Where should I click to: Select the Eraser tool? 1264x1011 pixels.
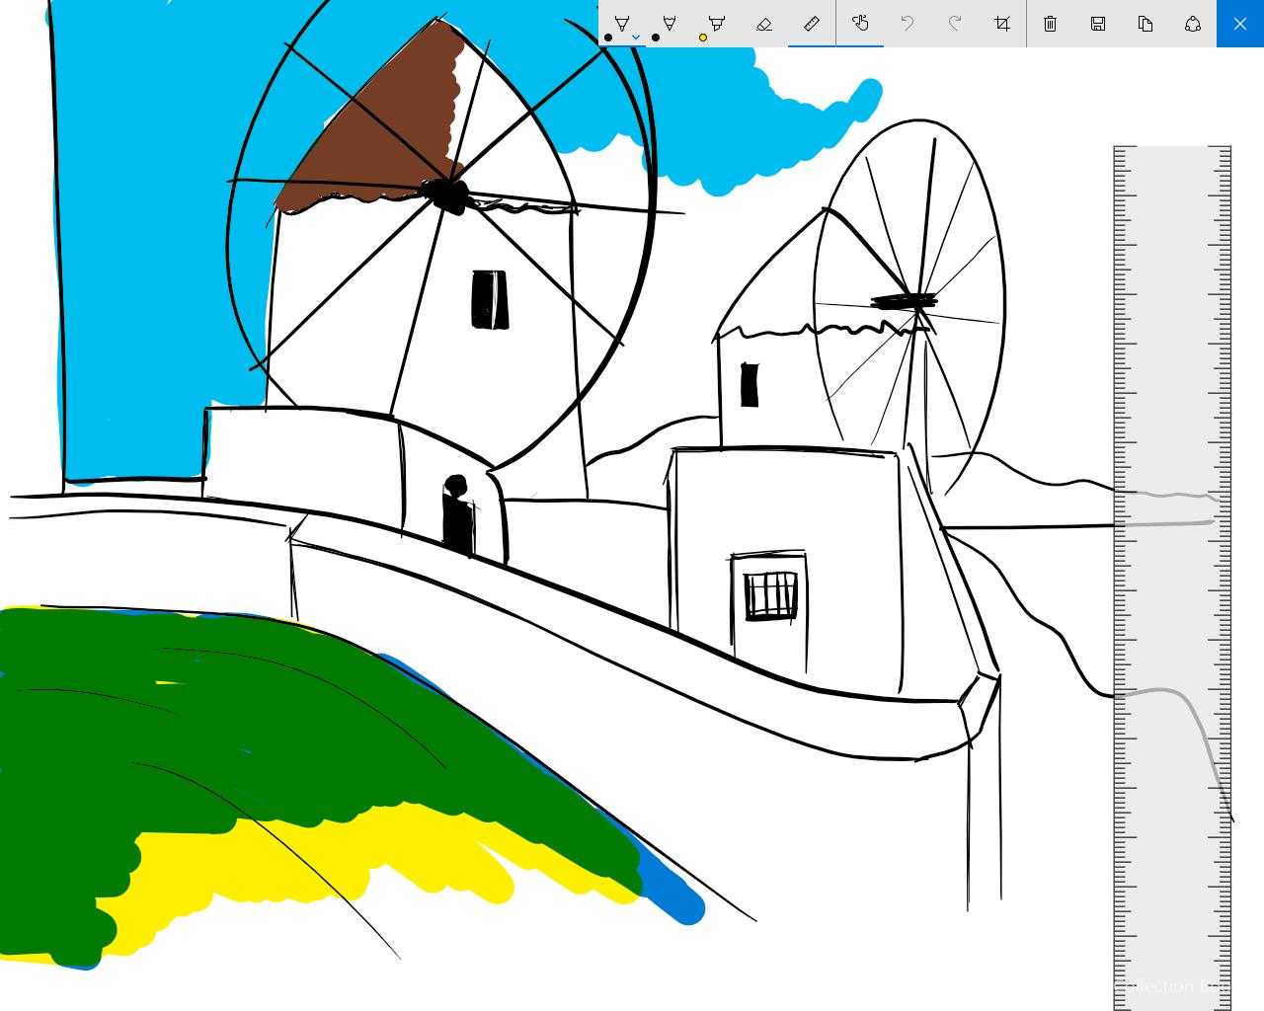764,24
